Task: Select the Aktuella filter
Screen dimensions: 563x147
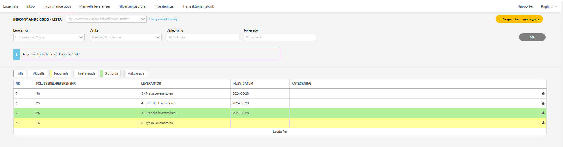Action: click(38, 73)
